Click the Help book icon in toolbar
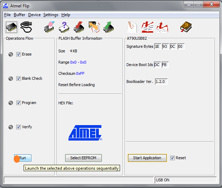Image resolution: width=222 pixels, height=188 pixels. [x=186, y=27]
